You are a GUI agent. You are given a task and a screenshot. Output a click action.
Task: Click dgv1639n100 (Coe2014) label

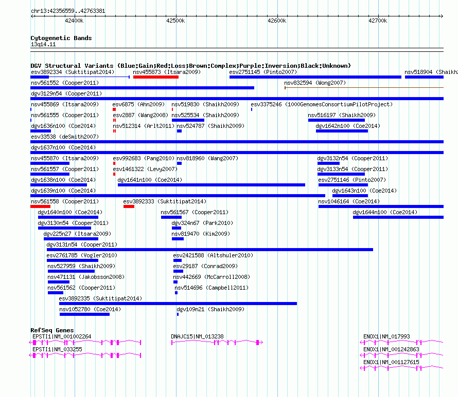63,191
